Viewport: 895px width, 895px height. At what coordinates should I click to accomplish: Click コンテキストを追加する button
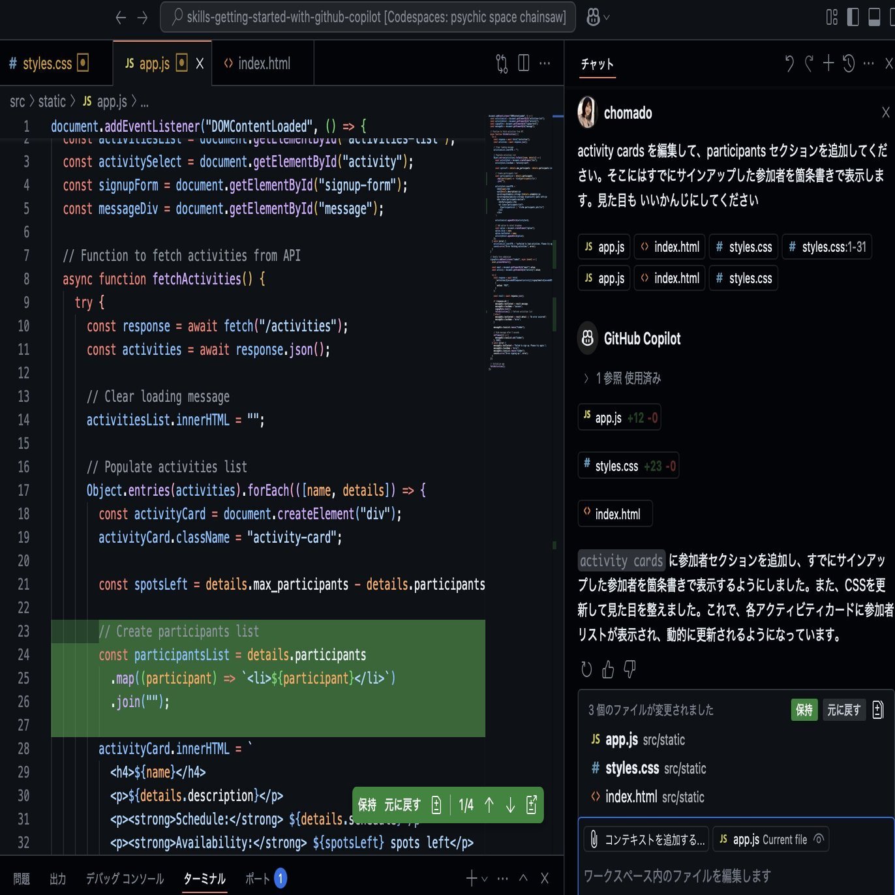pyautogui.click(x=646, y=840)
